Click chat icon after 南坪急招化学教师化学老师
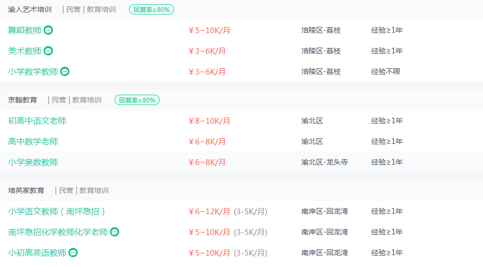This screenshot has width=483, height=267. click(115, 232)
